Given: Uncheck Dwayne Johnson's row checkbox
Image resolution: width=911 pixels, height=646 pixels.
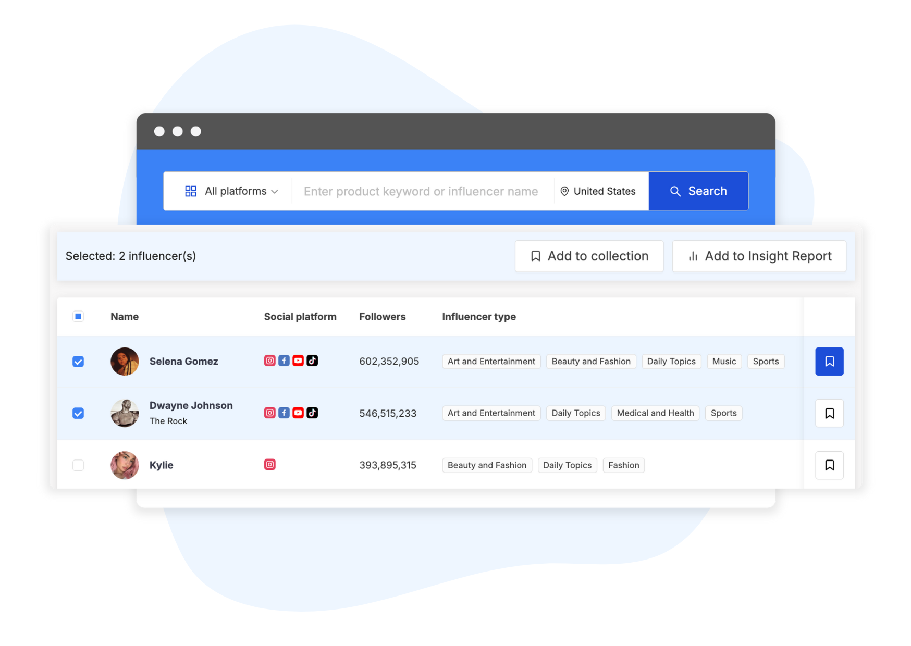Looking at the screenshot, I should (78, 413).
